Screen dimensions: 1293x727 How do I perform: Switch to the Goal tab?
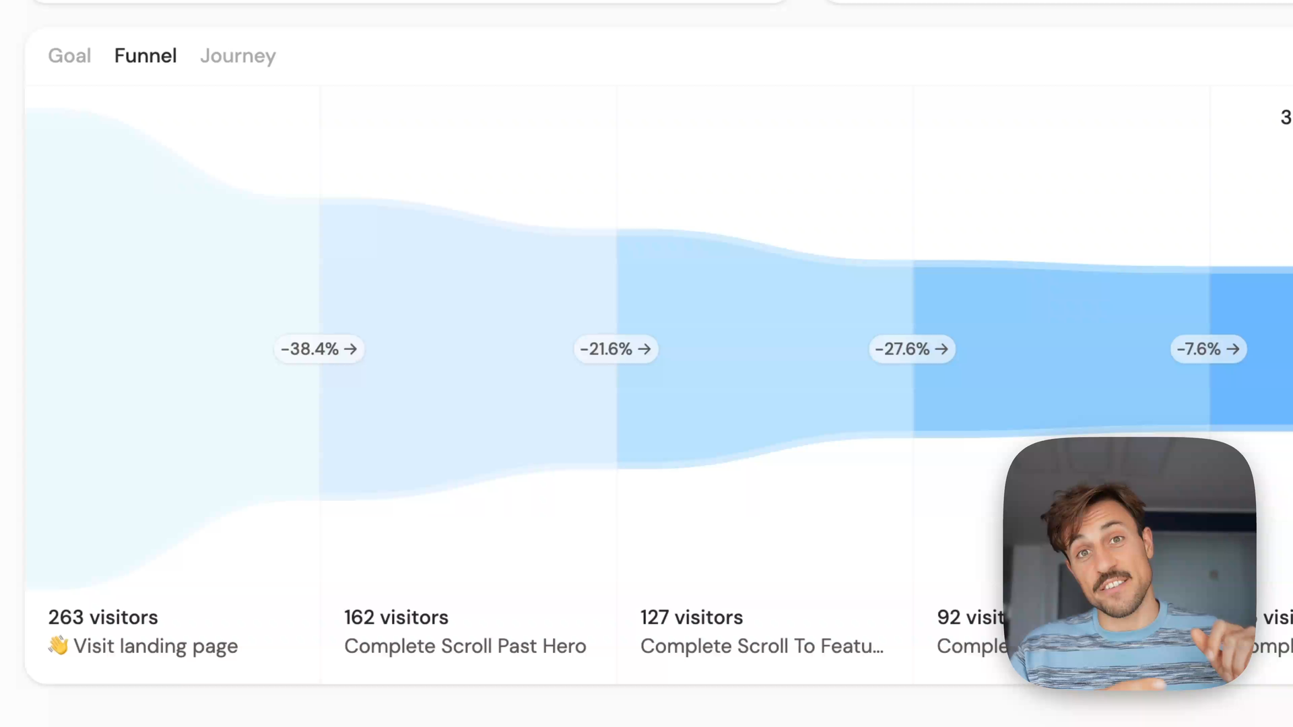(x=69, y=56)
